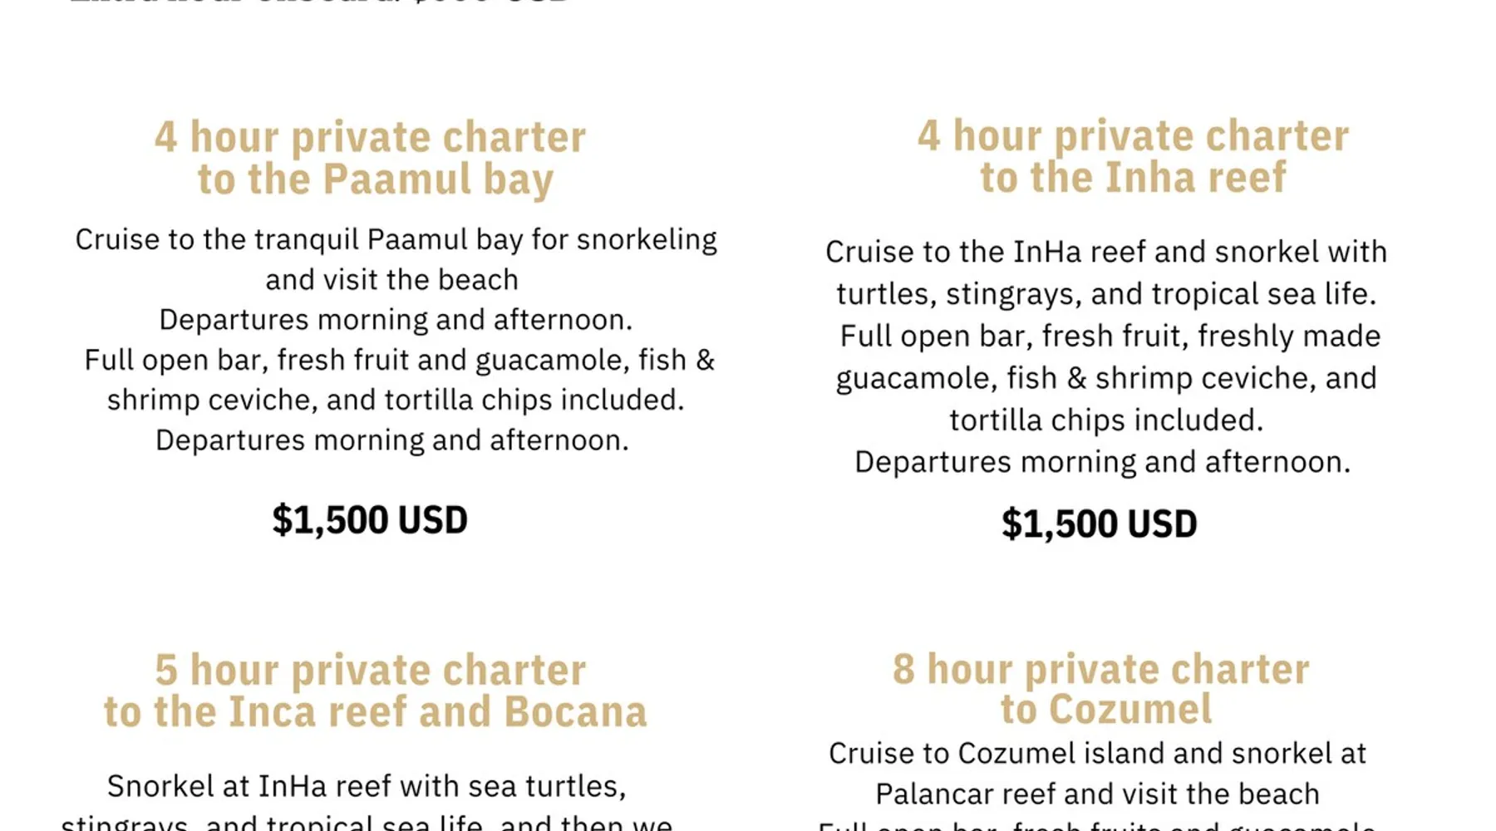Open the 8 hour Cozumel charter heading
The image size is (1496, 831).
1102,689
